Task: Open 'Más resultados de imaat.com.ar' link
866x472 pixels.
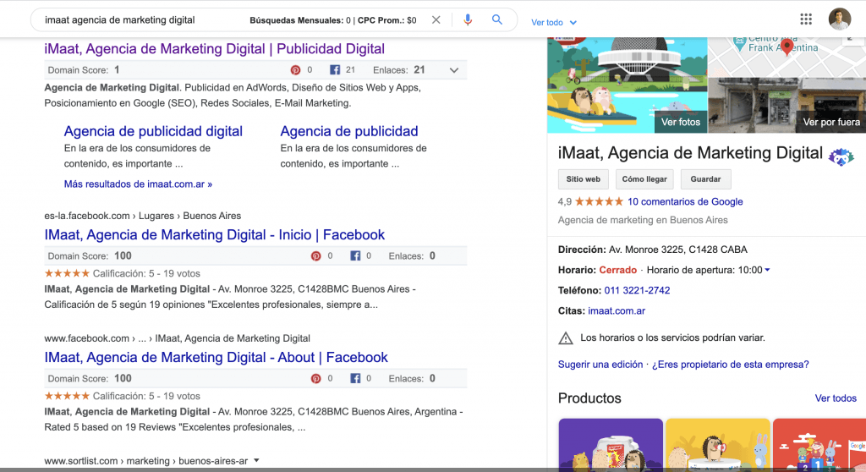Action: click(138, 184)
